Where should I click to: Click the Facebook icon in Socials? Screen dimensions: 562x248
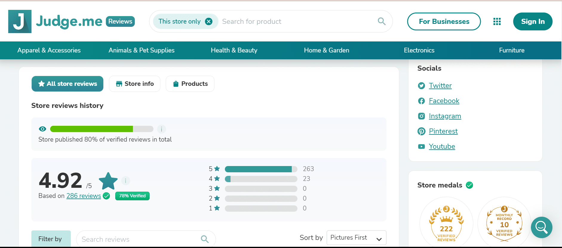click(x=421, y=101)
